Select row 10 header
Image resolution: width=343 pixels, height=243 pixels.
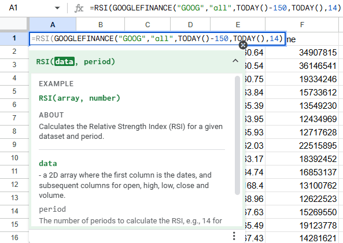[14, 158]
